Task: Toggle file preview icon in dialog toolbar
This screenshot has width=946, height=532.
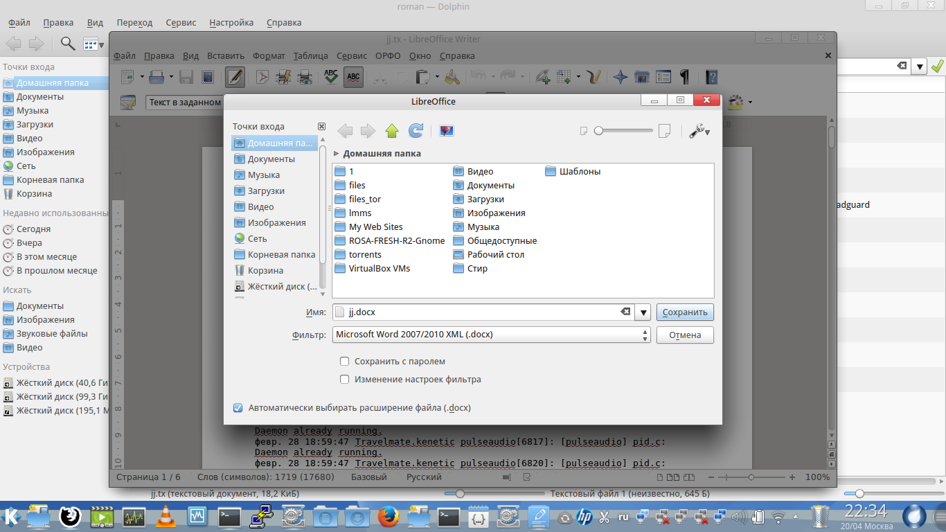Action: click(446, 131)
